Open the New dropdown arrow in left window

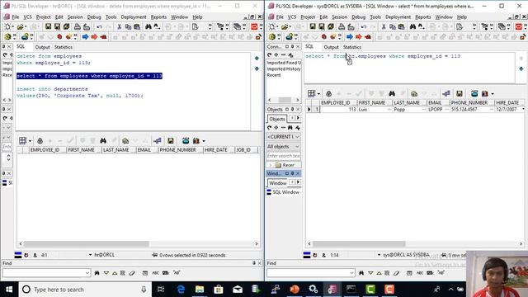coord(13,26)
